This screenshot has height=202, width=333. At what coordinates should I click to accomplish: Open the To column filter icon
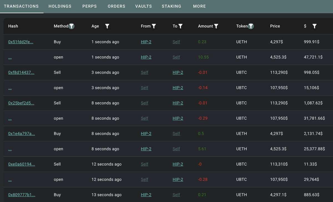[180, 26]
